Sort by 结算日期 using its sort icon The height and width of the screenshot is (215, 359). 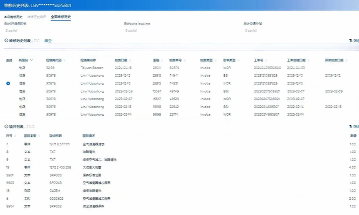tap(130, 61)
